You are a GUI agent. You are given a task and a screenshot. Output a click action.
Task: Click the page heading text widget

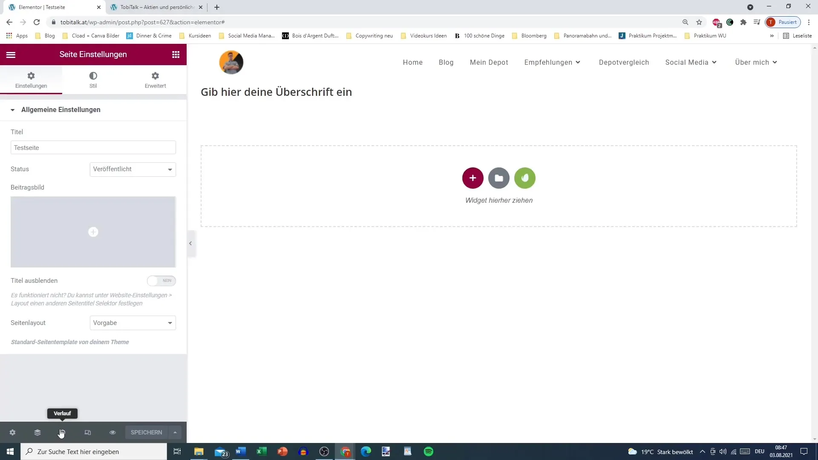tap(277, 92)
